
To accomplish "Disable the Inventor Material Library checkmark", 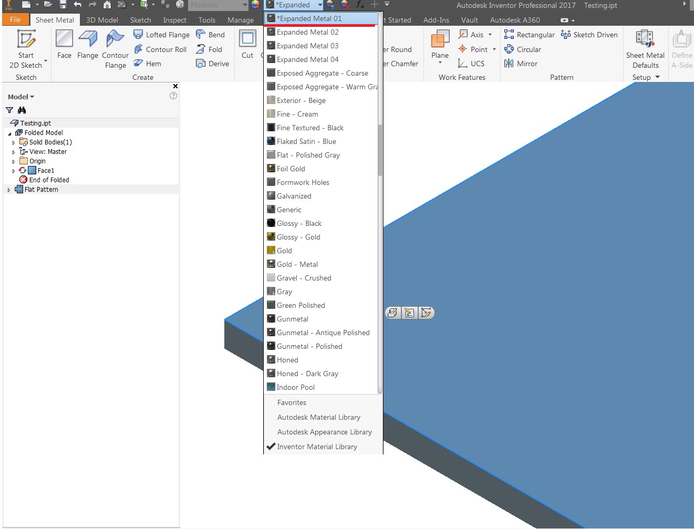I will coord(316,447).
